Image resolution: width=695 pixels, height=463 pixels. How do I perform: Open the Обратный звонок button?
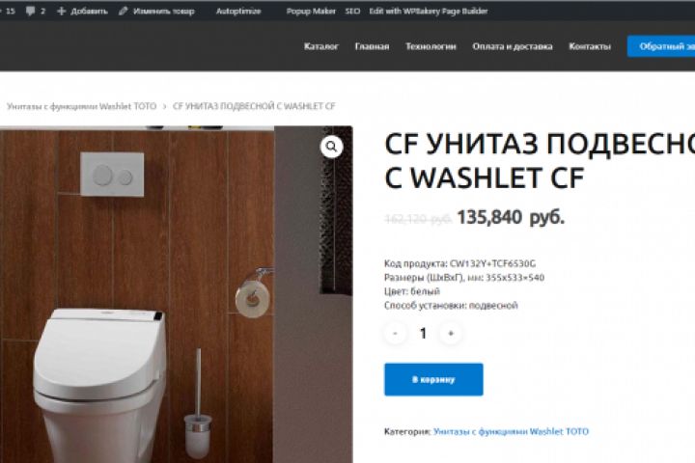[x=661, y=46]
